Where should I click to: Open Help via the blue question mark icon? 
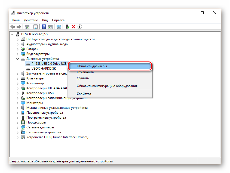(44, 27)
